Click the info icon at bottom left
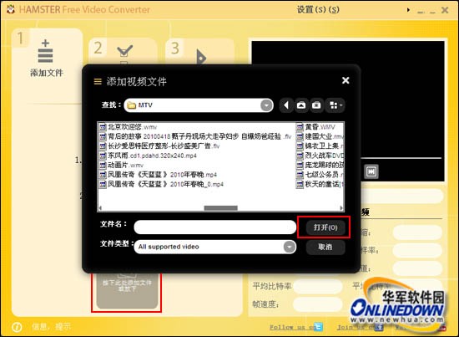 (x=17, y=327)
